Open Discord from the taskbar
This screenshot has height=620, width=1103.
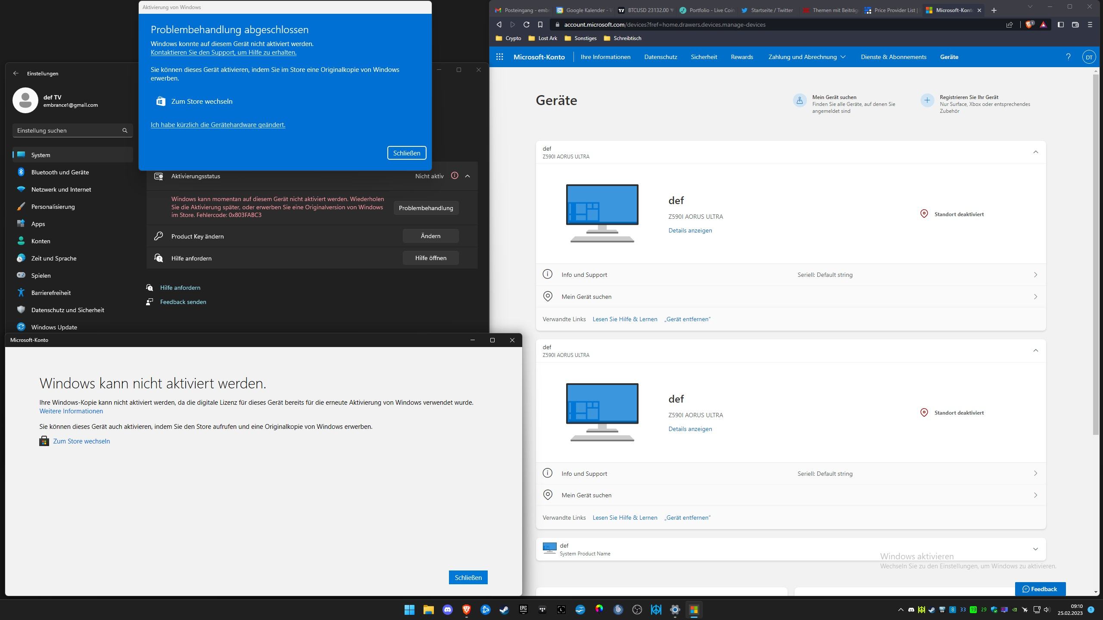[x=447, y=609]
